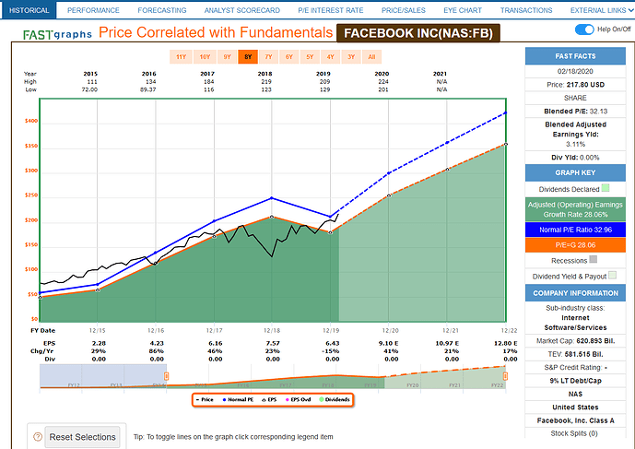Viewport: 635px width, 449px height.
Task: Click the GRAPH KEY header
Action: (x=575, y=173)
